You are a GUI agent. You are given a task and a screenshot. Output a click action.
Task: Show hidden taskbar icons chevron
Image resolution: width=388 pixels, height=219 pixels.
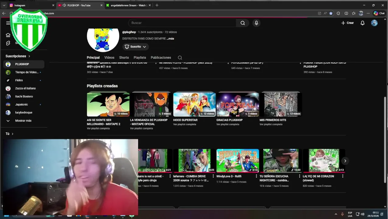tap(336, 214)
